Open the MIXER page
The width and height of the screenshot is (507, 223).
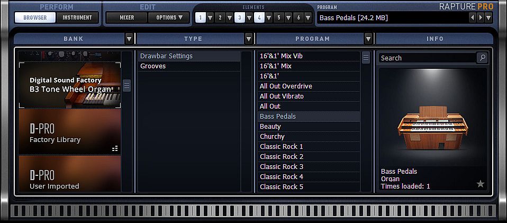127,17
